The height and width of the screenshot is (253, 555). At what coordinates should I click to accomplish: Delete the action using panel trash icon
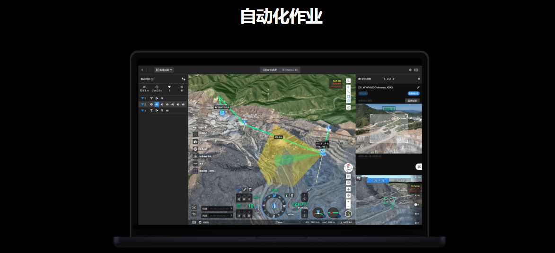click(x=419, y=79)
